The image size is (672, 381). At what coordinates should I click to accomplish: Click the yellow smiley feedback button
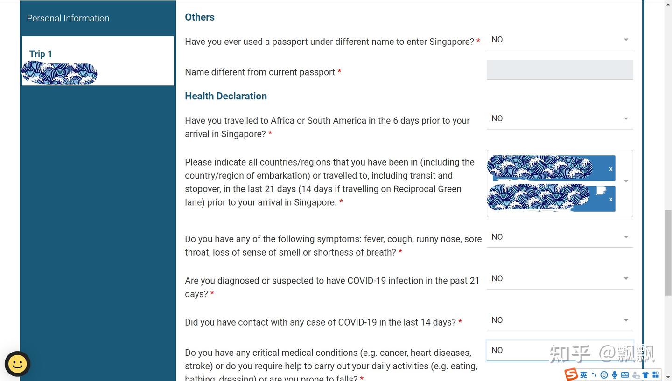tap(17, 364)
